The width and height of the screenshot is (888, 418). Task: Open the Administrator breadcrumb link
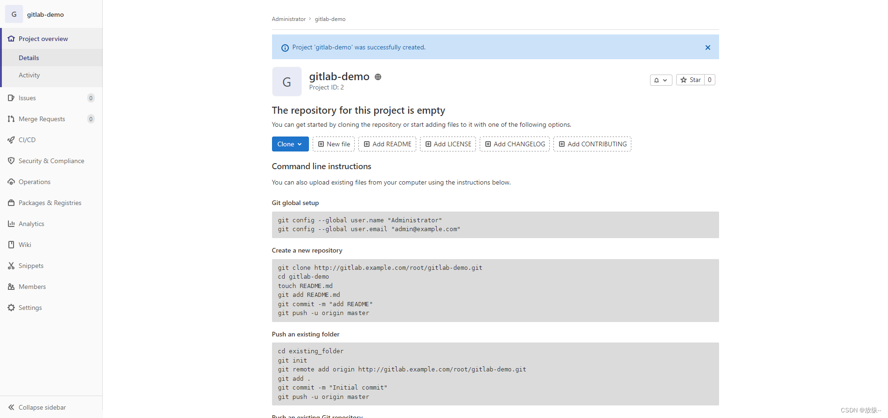coord(289,19)
